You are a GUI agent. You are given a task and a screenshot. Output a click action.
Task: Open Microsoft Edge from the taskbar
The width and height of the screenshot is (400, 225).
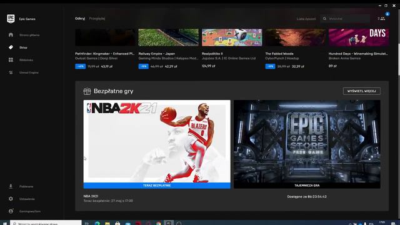point(97,223)
